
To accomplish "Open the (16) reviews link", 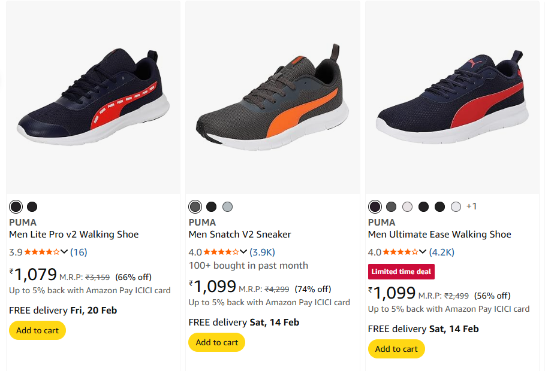I will (79, 252).
